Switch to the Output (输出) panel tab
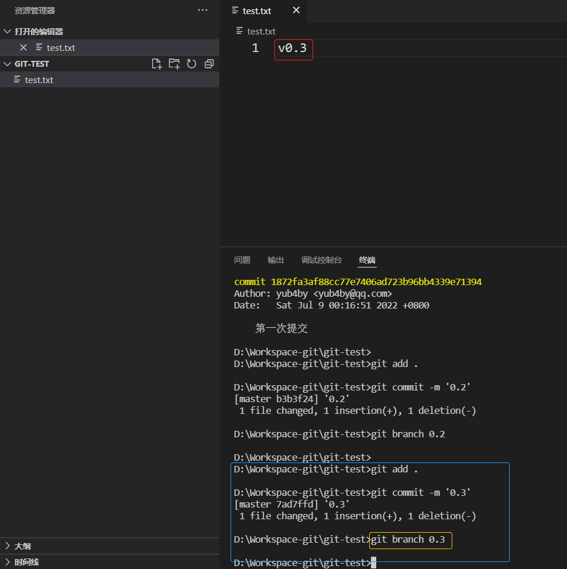The image size is (567, 569). [x=276, y=260]
